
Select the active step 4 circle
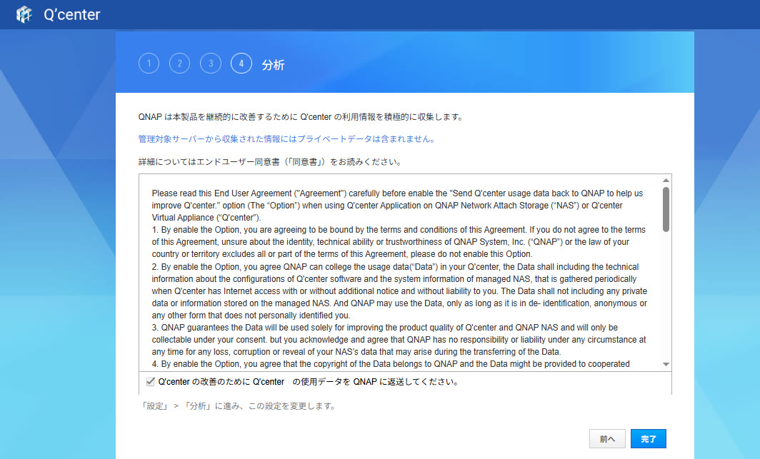[241, 64]
